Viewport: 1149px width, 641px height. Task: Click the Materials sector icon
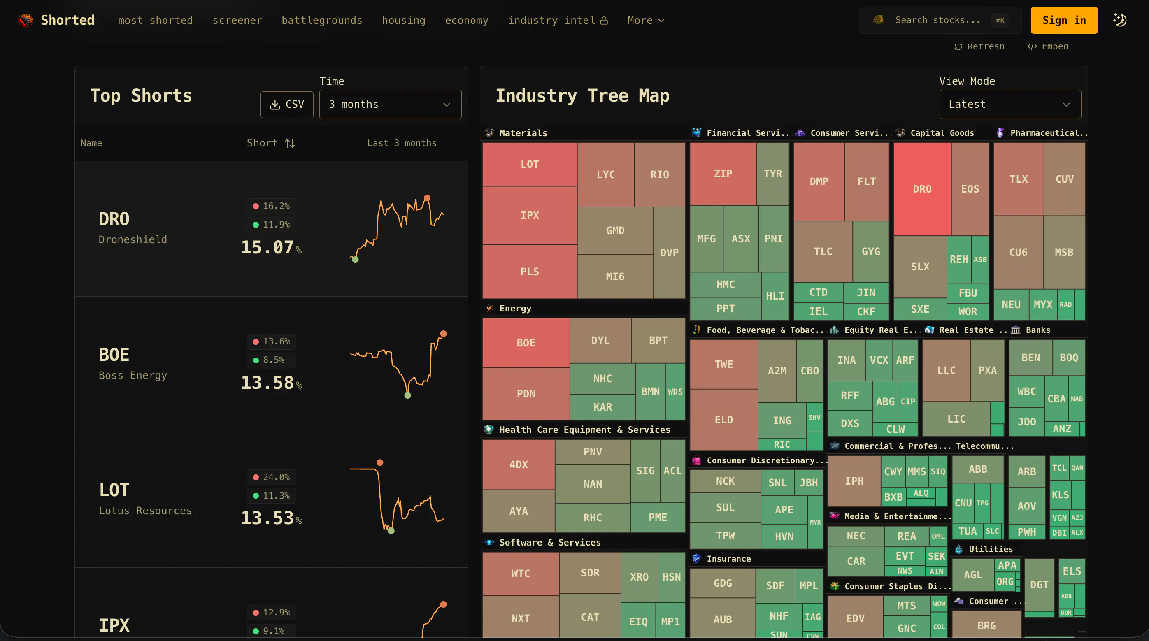489,133
